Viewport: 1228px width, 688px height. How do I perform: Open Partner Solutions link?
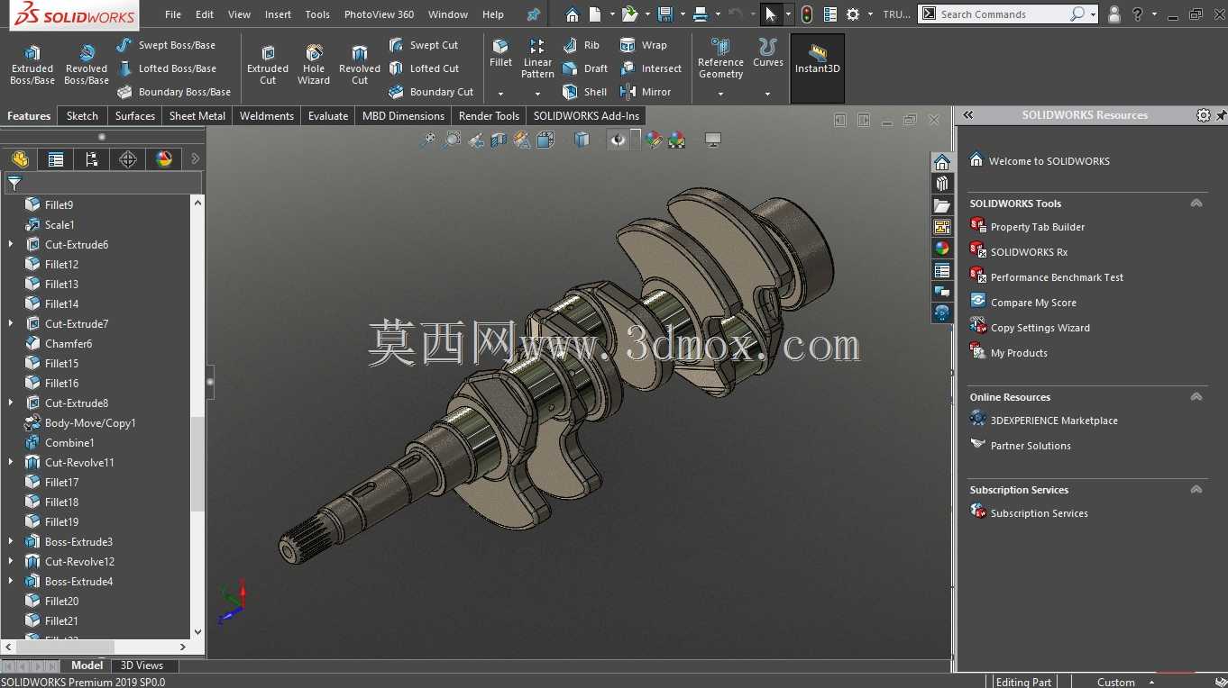[1021, 446]
